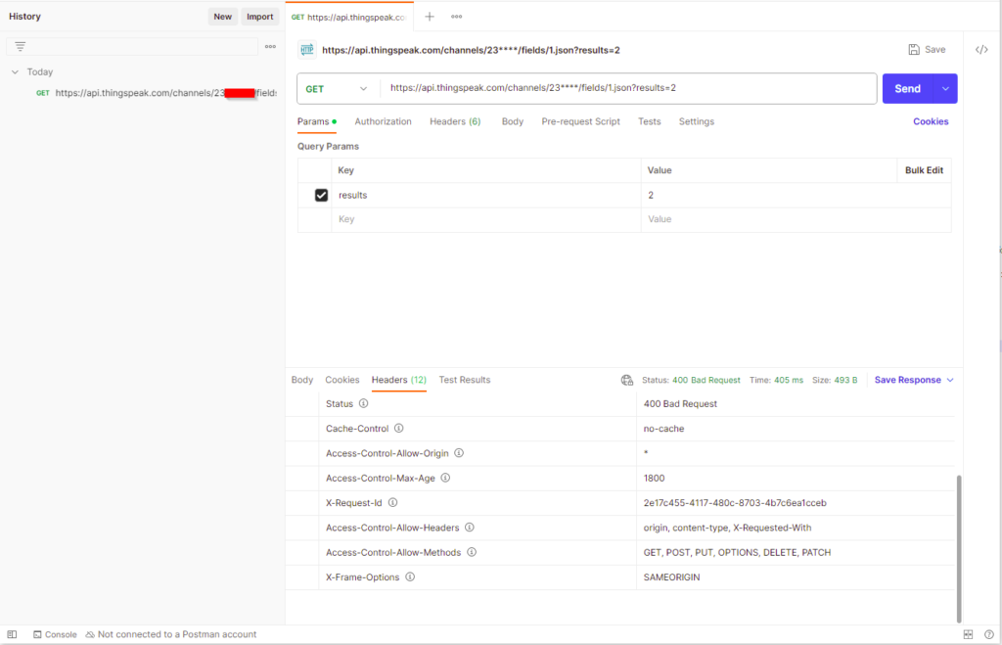
Task: Click the filter icon in History search
Action: pos(21,46)
